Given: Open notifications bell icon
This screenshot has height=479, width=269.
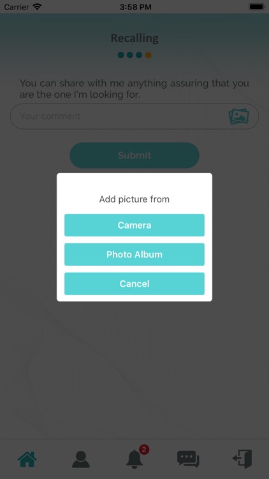Looking at the screenshot, I should (134, 459).
